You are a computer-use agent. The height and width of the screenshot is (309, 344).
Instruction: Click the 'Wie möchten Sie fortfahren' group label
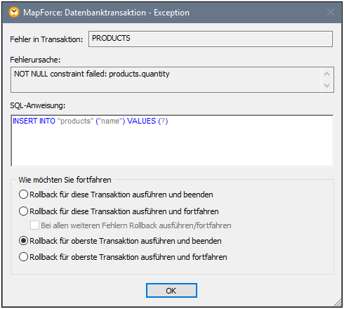(x=65, y=180)
